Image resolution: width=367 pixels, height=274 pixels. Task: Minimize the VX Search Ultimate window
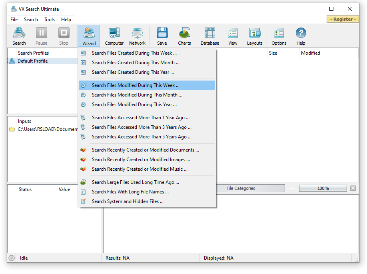tap(313, 9)
